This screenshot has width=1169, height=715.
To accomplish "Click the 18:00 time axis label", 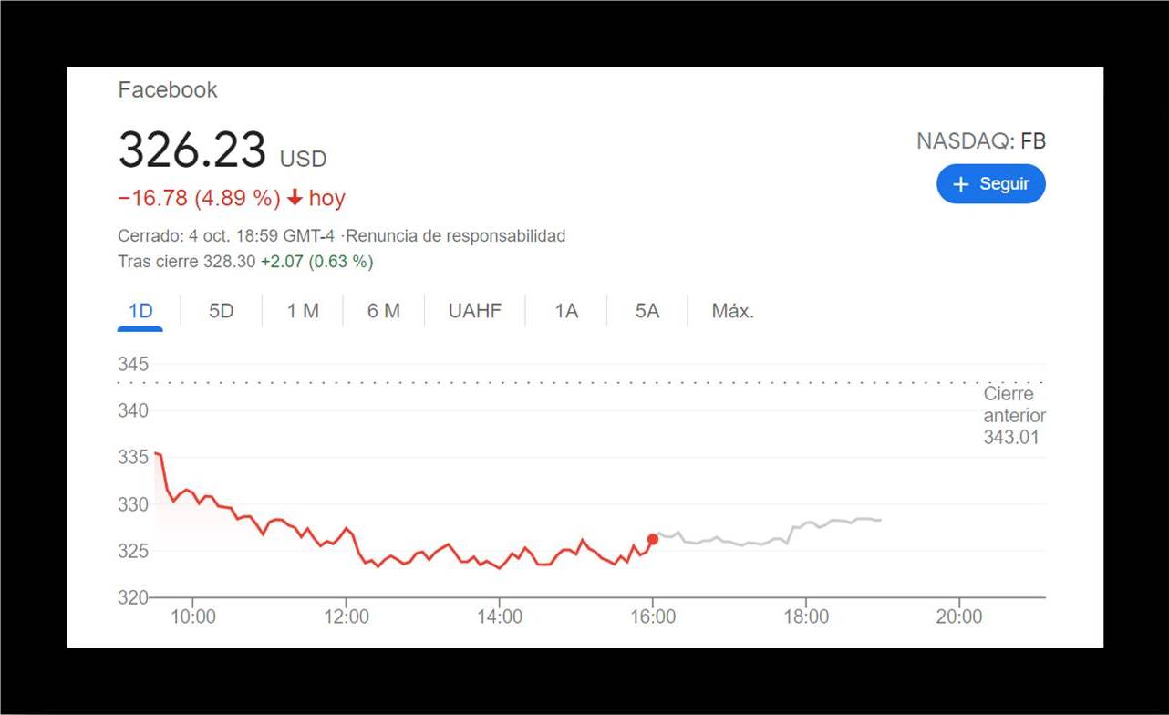I will point(806,617).
